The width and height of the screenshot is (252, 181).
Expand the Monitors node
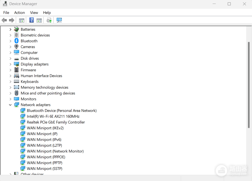tap(10, 99)
